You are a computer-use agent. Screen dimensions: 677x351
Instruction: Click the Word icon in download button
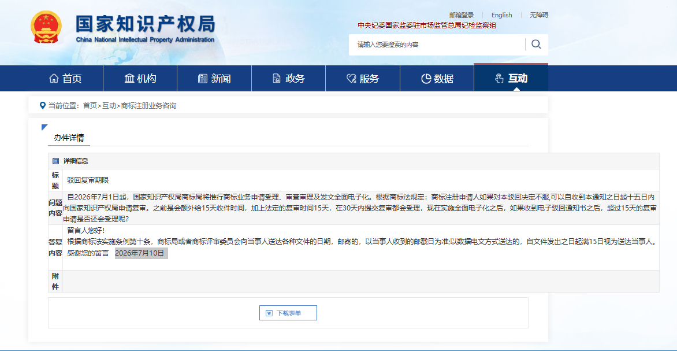click(x=269, y=313)
